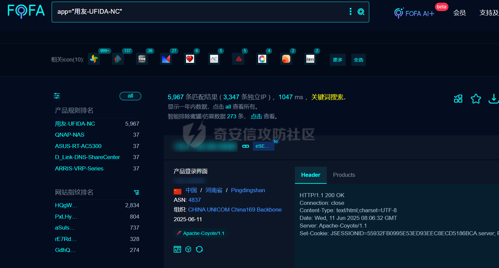Click all link to view all data
The width and height of the screenshot is (499, 268).
(228, 107)
